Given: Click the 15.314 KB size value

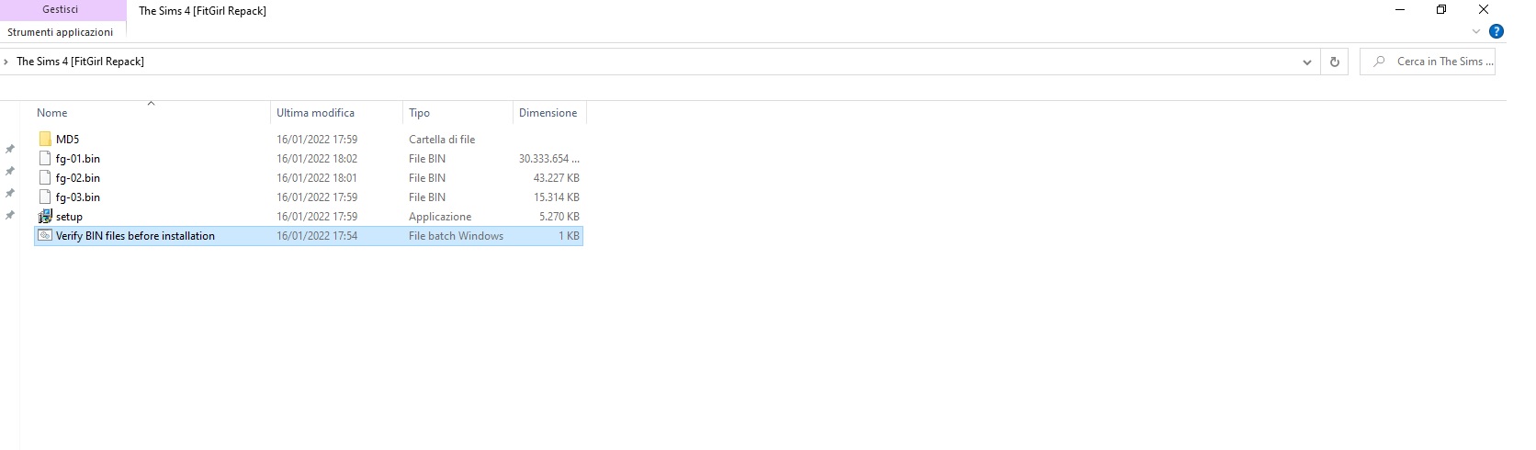Looking at the screenshot, I should pos(556,197).
